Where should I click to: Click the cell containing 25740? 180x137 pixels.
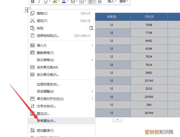149,81
